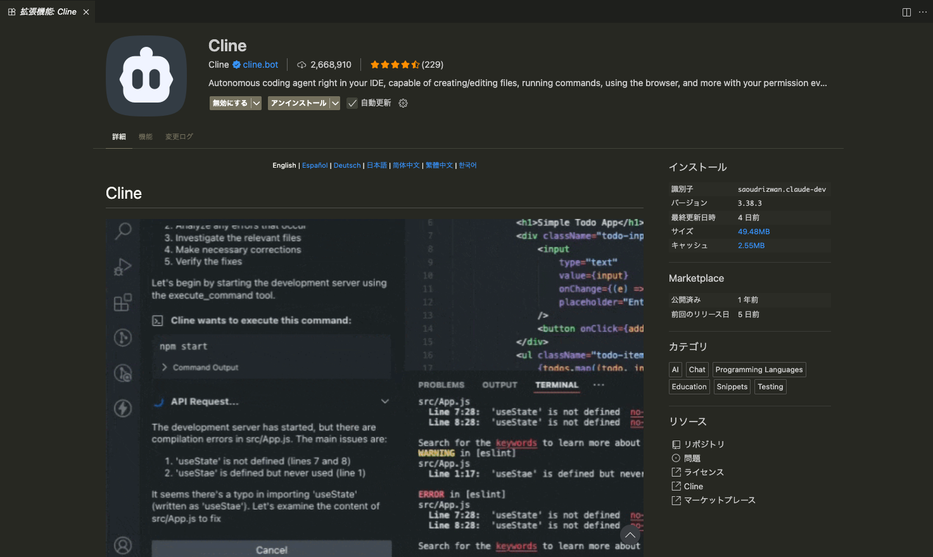Click the Cline demo screenshot image
This screenshot has height=557, width=933.
point(374,387)
